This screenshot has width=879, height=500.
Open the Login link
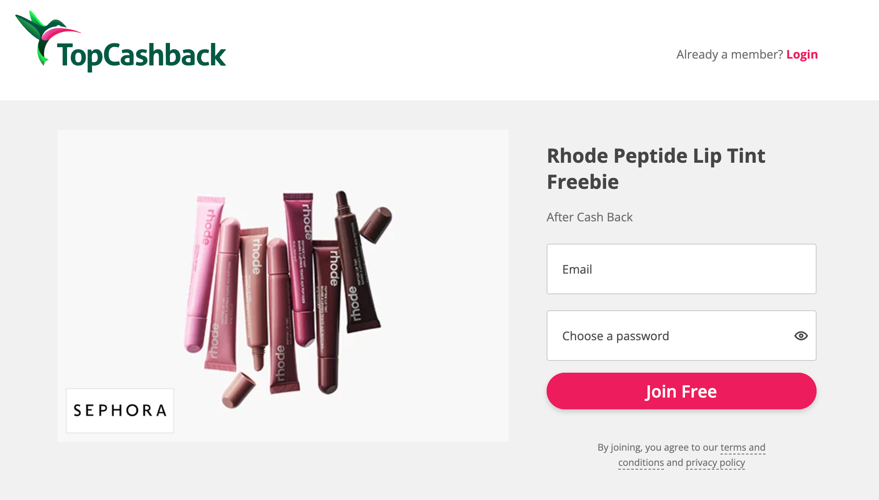pos(802,54)
